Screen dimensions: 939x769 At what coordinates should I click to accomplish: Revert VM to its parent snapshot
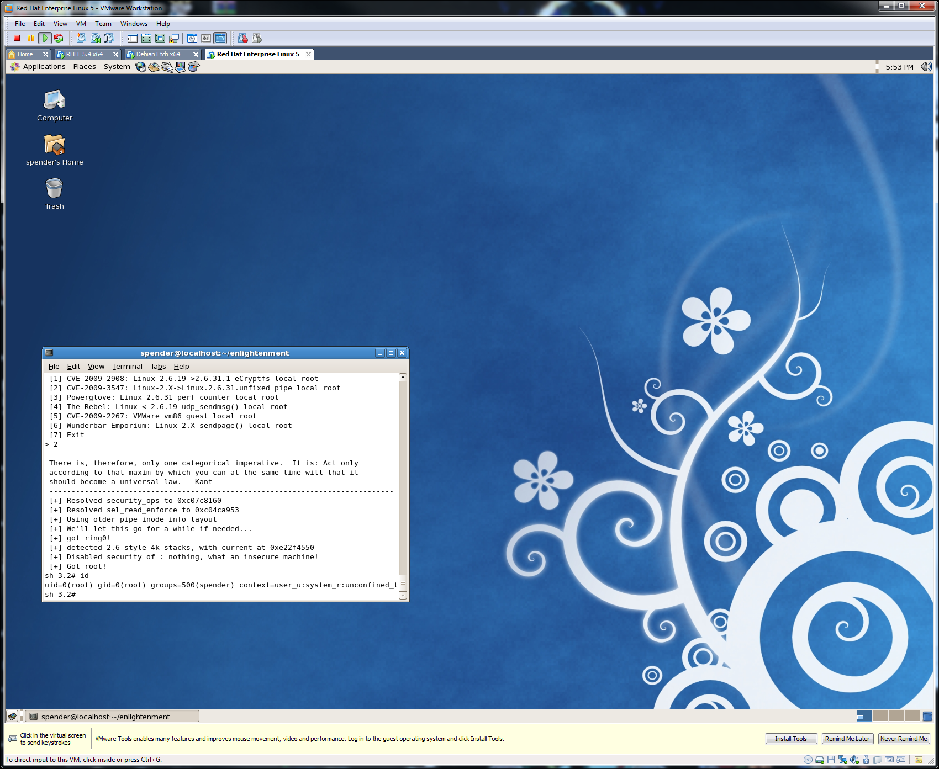click(x=96, y=38)
